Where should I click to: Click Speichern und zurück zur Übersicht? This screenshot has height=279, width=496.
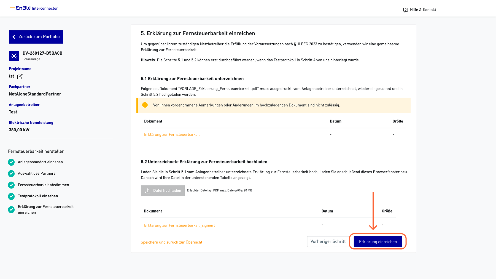point(171,242)
